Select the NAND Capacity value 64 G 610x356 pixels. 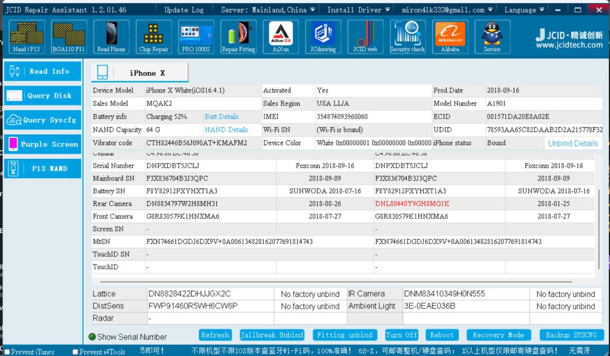click(153, 130)
